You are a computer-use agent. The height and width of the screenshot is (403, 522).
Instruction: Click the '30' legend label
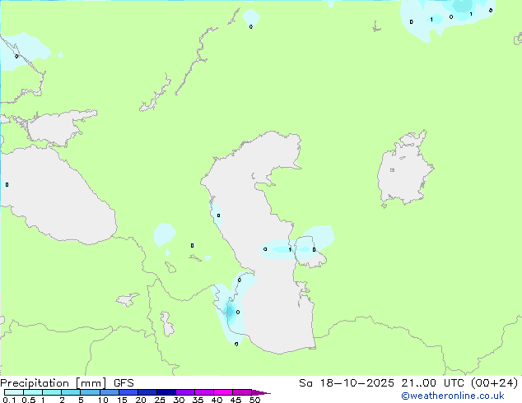point(179,400)
